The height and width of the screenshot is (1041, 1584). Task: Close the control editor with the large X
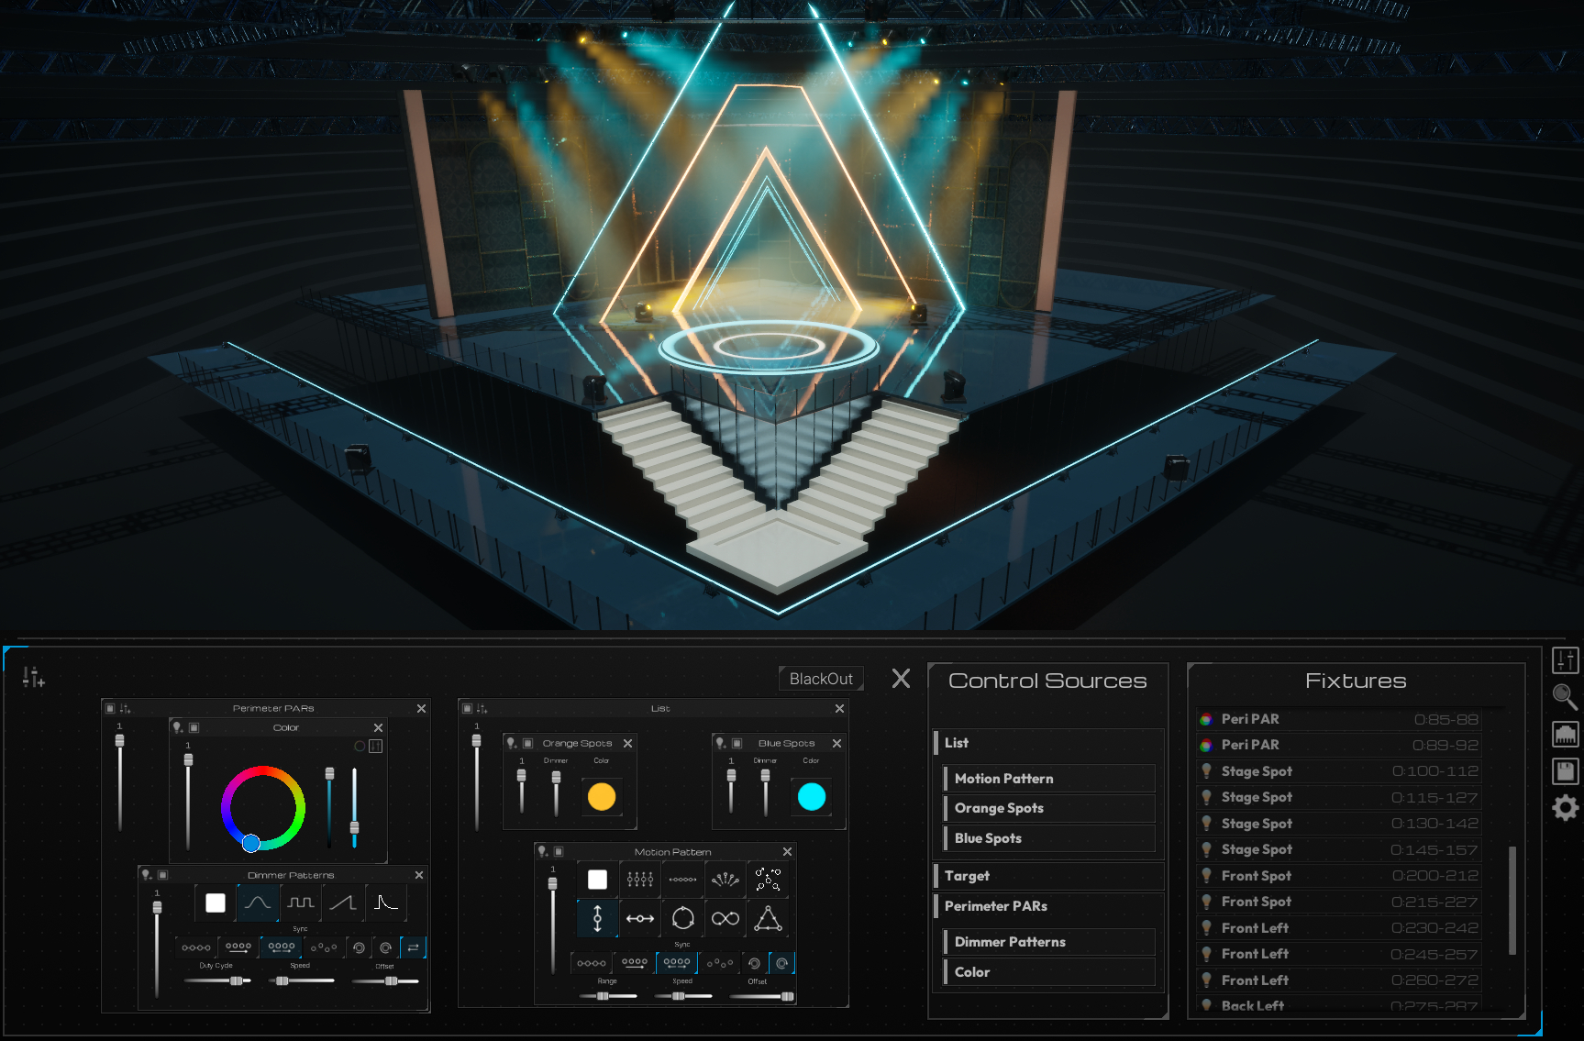pyautogui.click(x=901, y=678)
